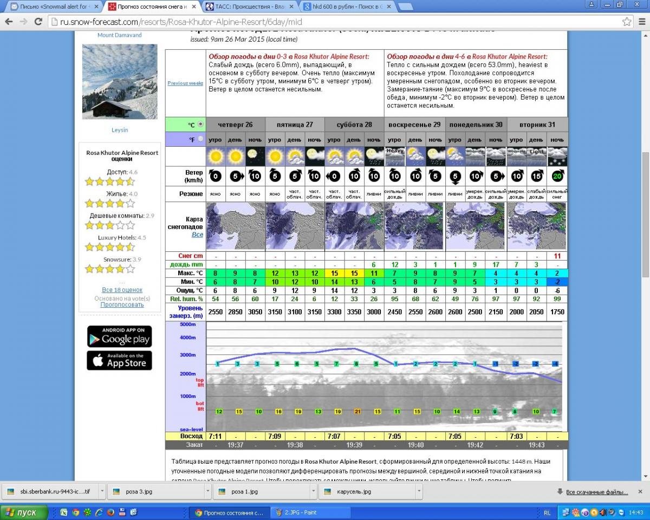Open the роза 3.jpg downloaded file
Image resolution: width=650 pixels, height=520 pixels.
155,491
